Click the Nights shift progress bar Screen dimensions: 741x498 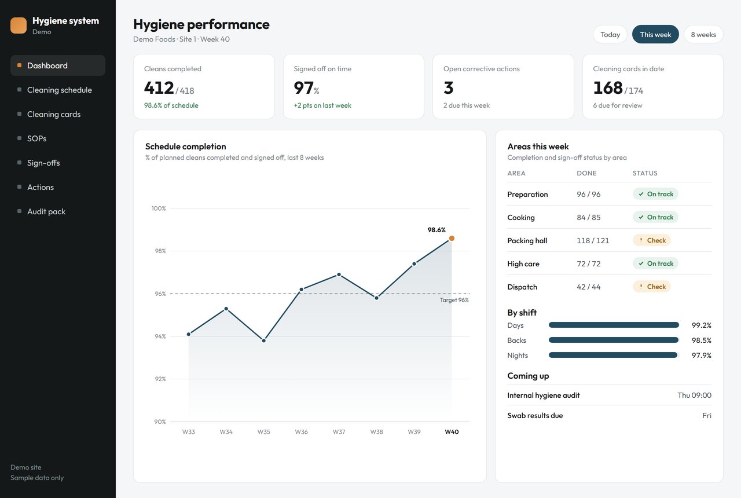[x=614, y=355]
